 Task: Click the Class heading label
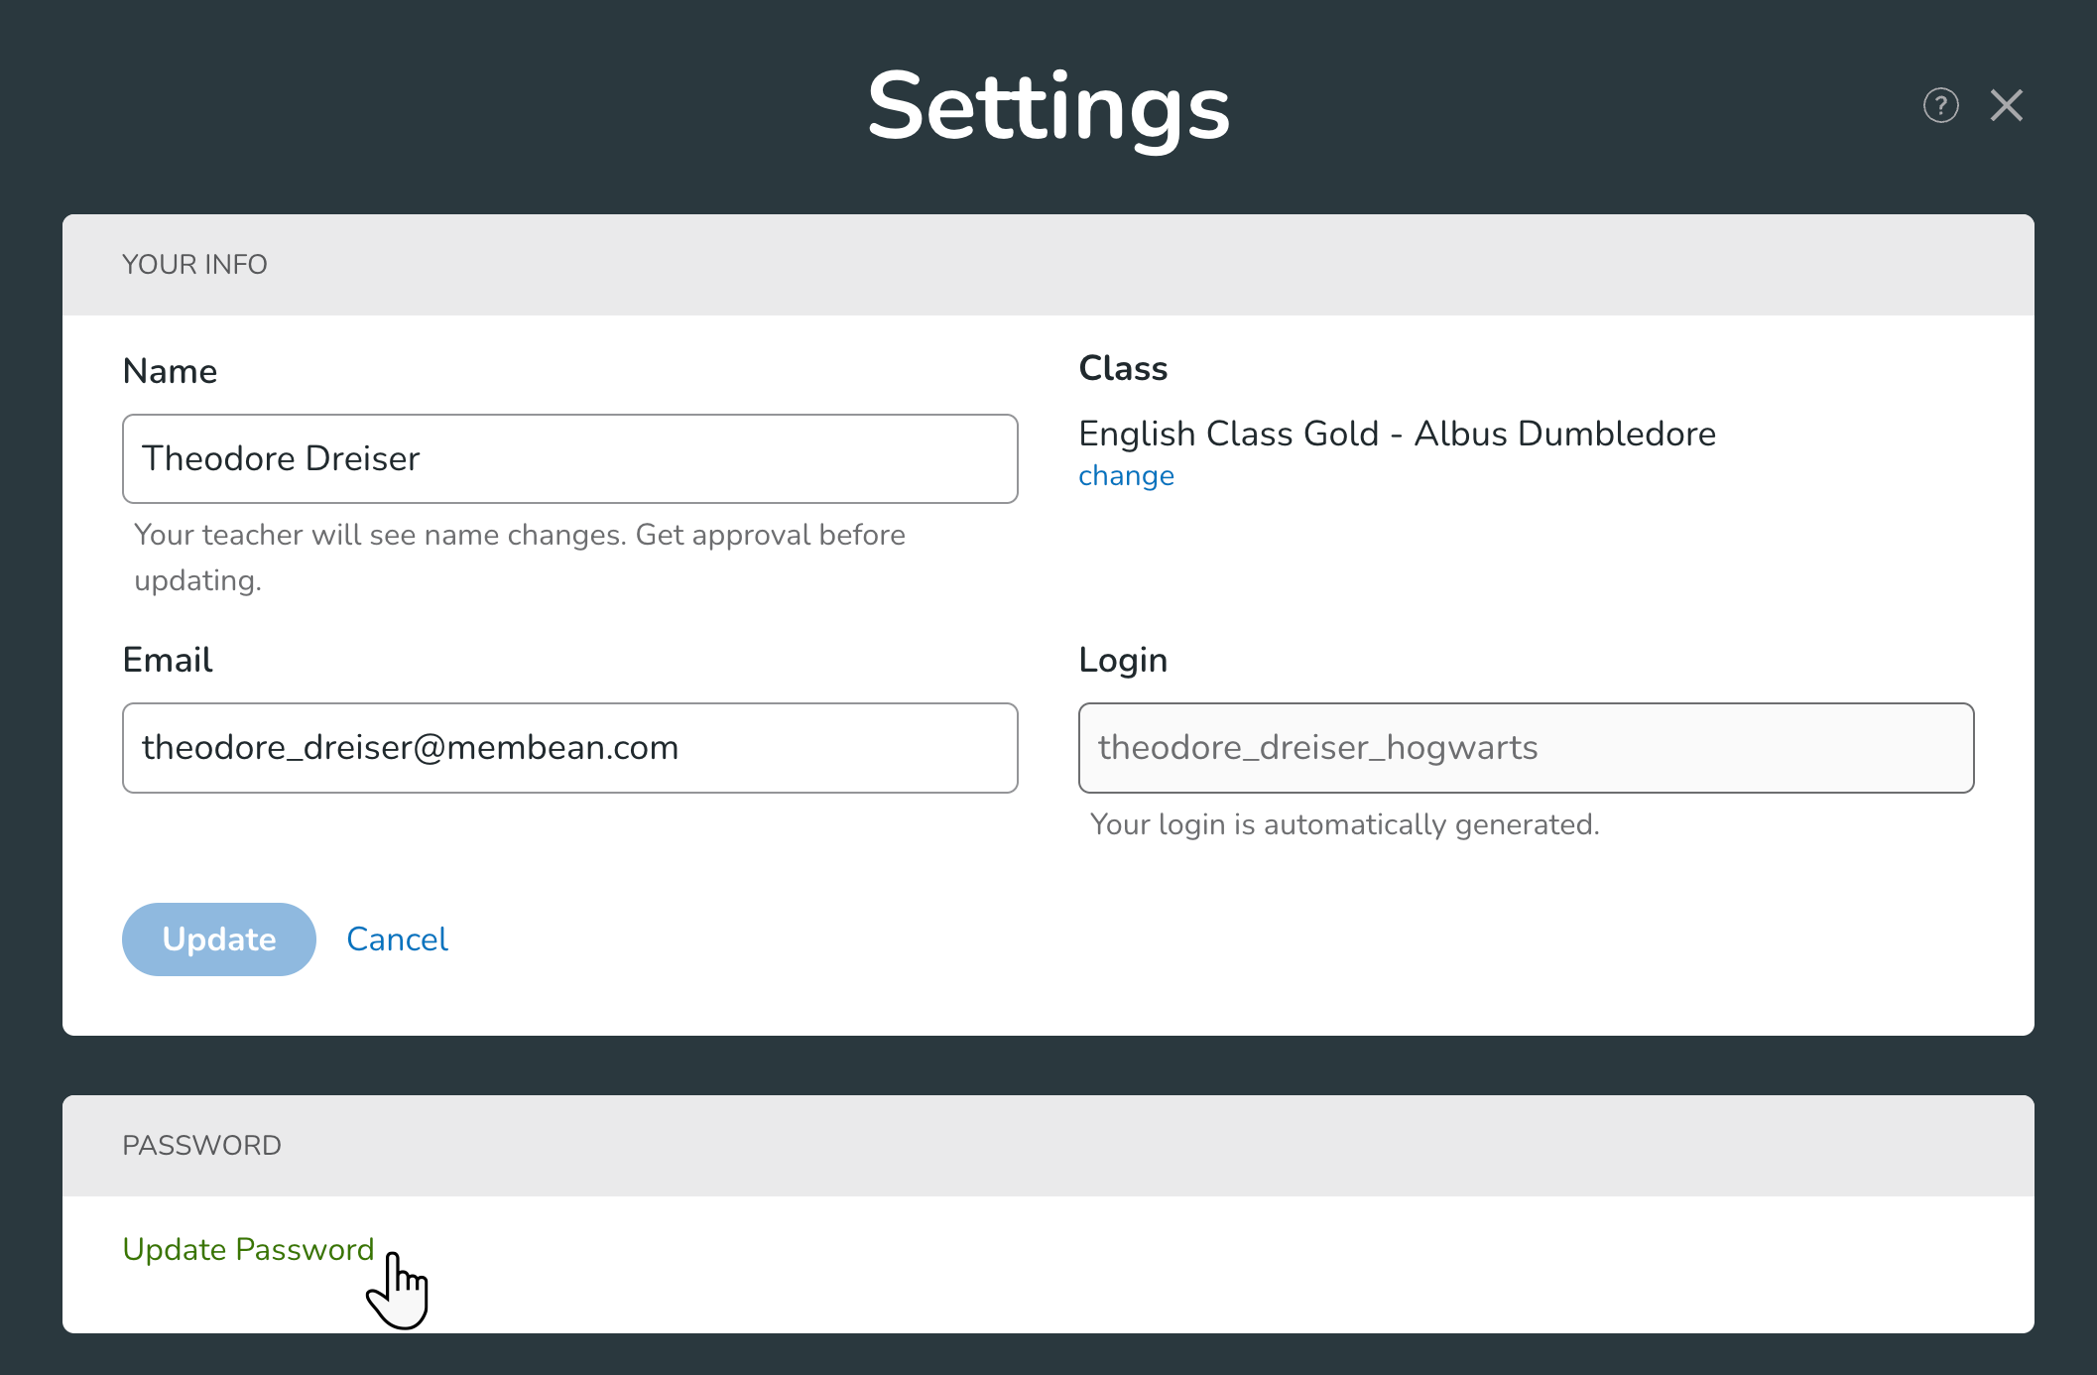pos(1123,368)
